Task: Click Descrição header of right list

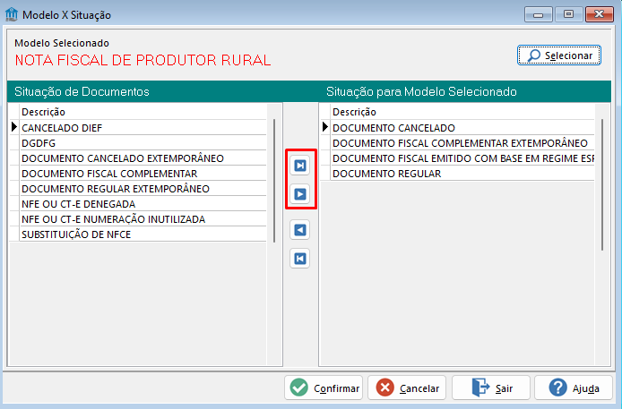Action: click(462, 112)
